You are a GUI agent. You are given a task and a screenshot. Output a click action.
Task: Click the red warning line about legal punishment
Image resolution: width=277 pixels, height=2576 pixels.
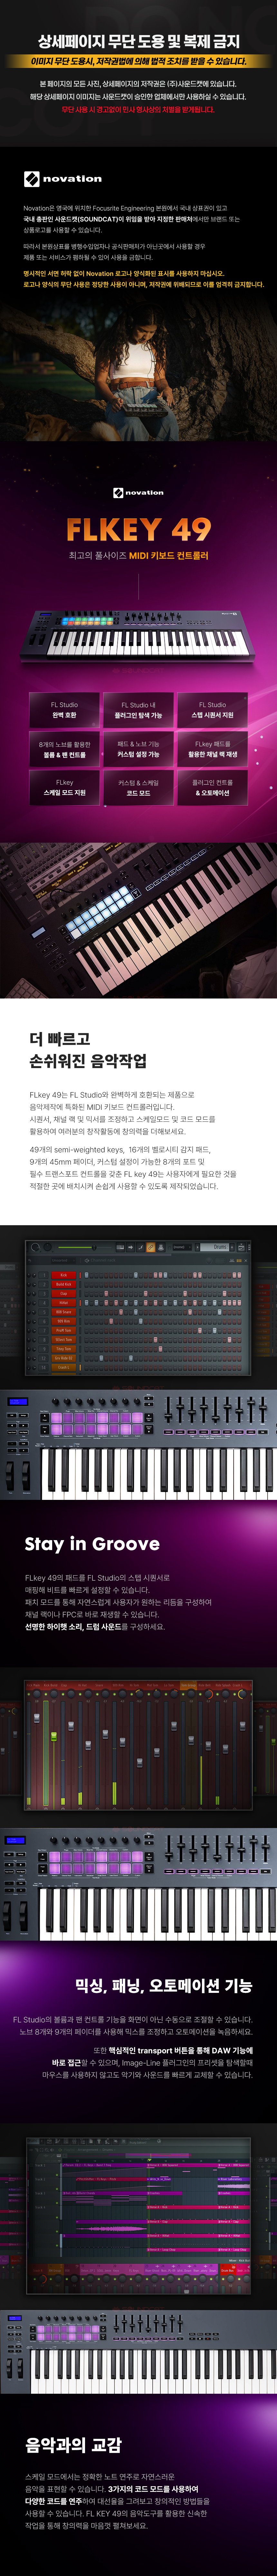pos(138,110)
